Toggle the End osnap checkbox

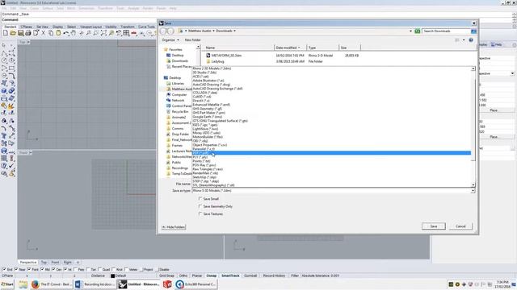pos(4,269)
